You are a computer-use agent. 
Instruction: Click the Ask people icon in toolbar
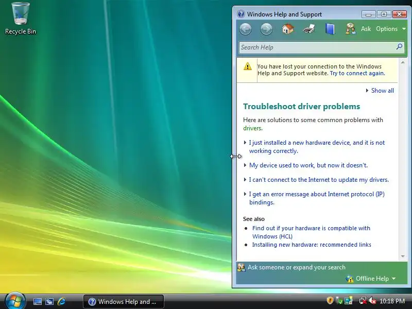[351, 29]
